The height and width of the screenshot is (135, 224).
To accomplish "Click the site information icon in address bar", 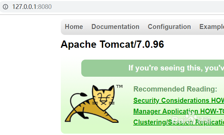I will [5, 7].
